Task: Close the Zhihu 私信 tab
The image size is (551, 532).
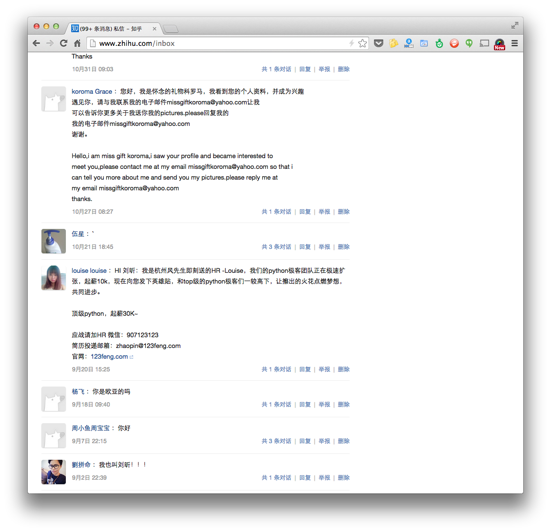Action: pos(155,29)
